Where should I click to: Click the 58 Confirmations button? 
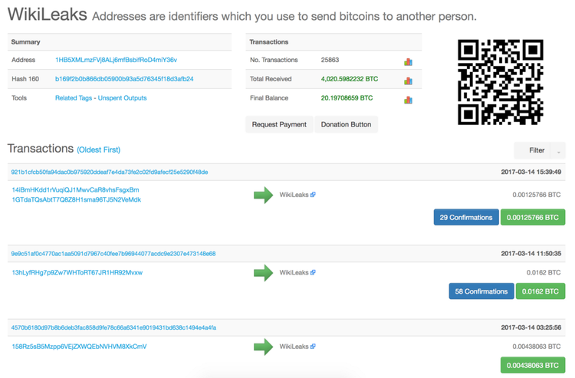point(481,291)
